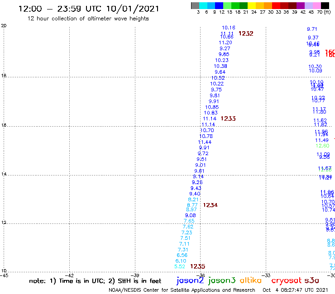This screenshot has width=335, height=294.
Task: Click the s3a satellite legend label
Action: [312, 280]
